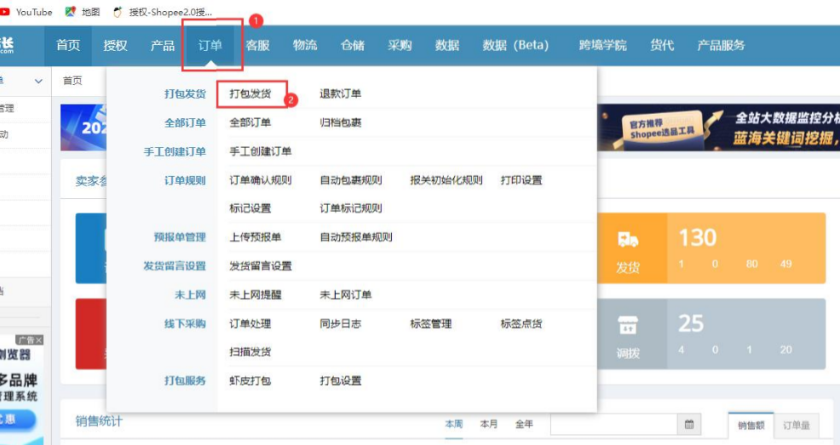Viewport: 840px width, 445px height.
Task: Expand the left sidebar chevron dropdown
Action: click(x=38, y=81)
